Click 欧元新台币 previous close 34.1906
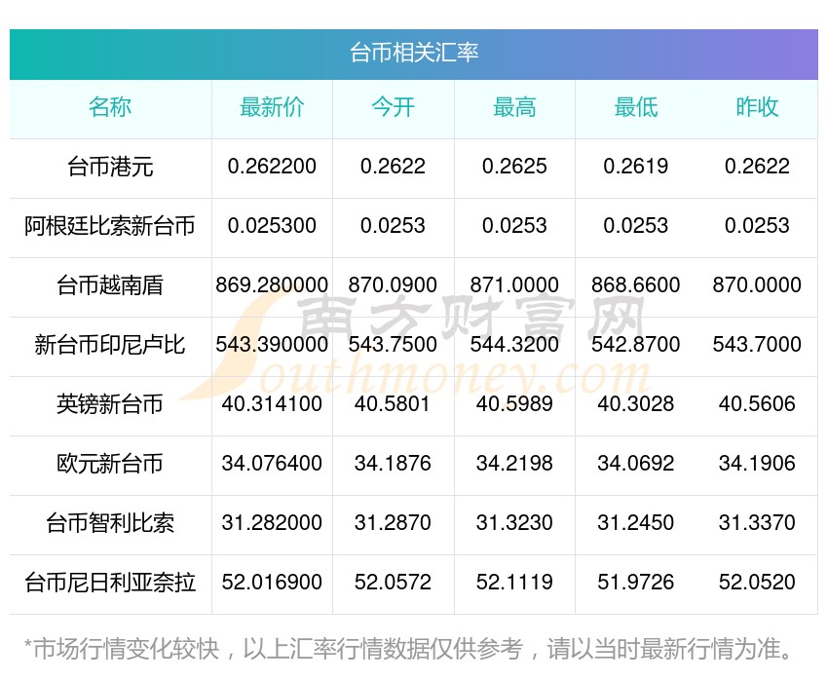 (757, 464)
